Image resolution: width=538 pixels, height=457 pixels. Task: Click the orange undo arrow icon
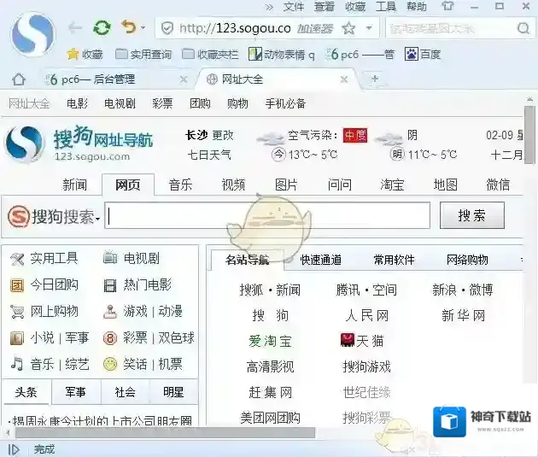[x=127, y=28]
